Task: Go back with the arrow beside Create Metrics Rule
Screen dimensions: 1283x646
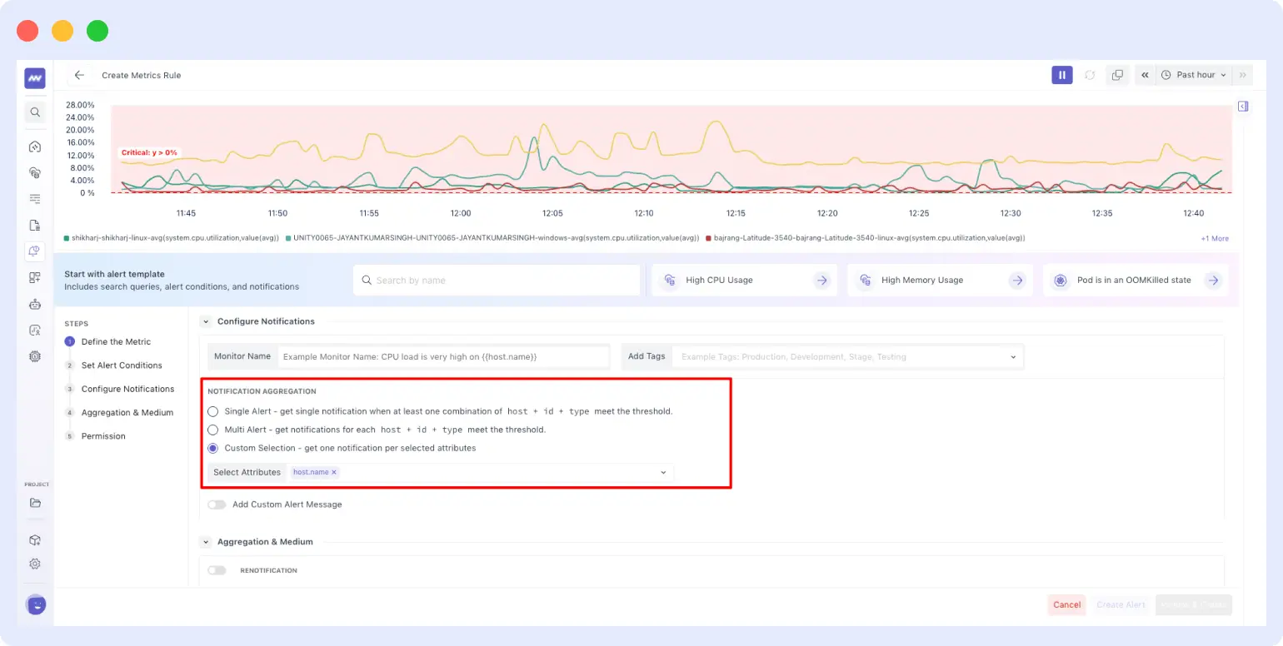Action: [79, 75]
